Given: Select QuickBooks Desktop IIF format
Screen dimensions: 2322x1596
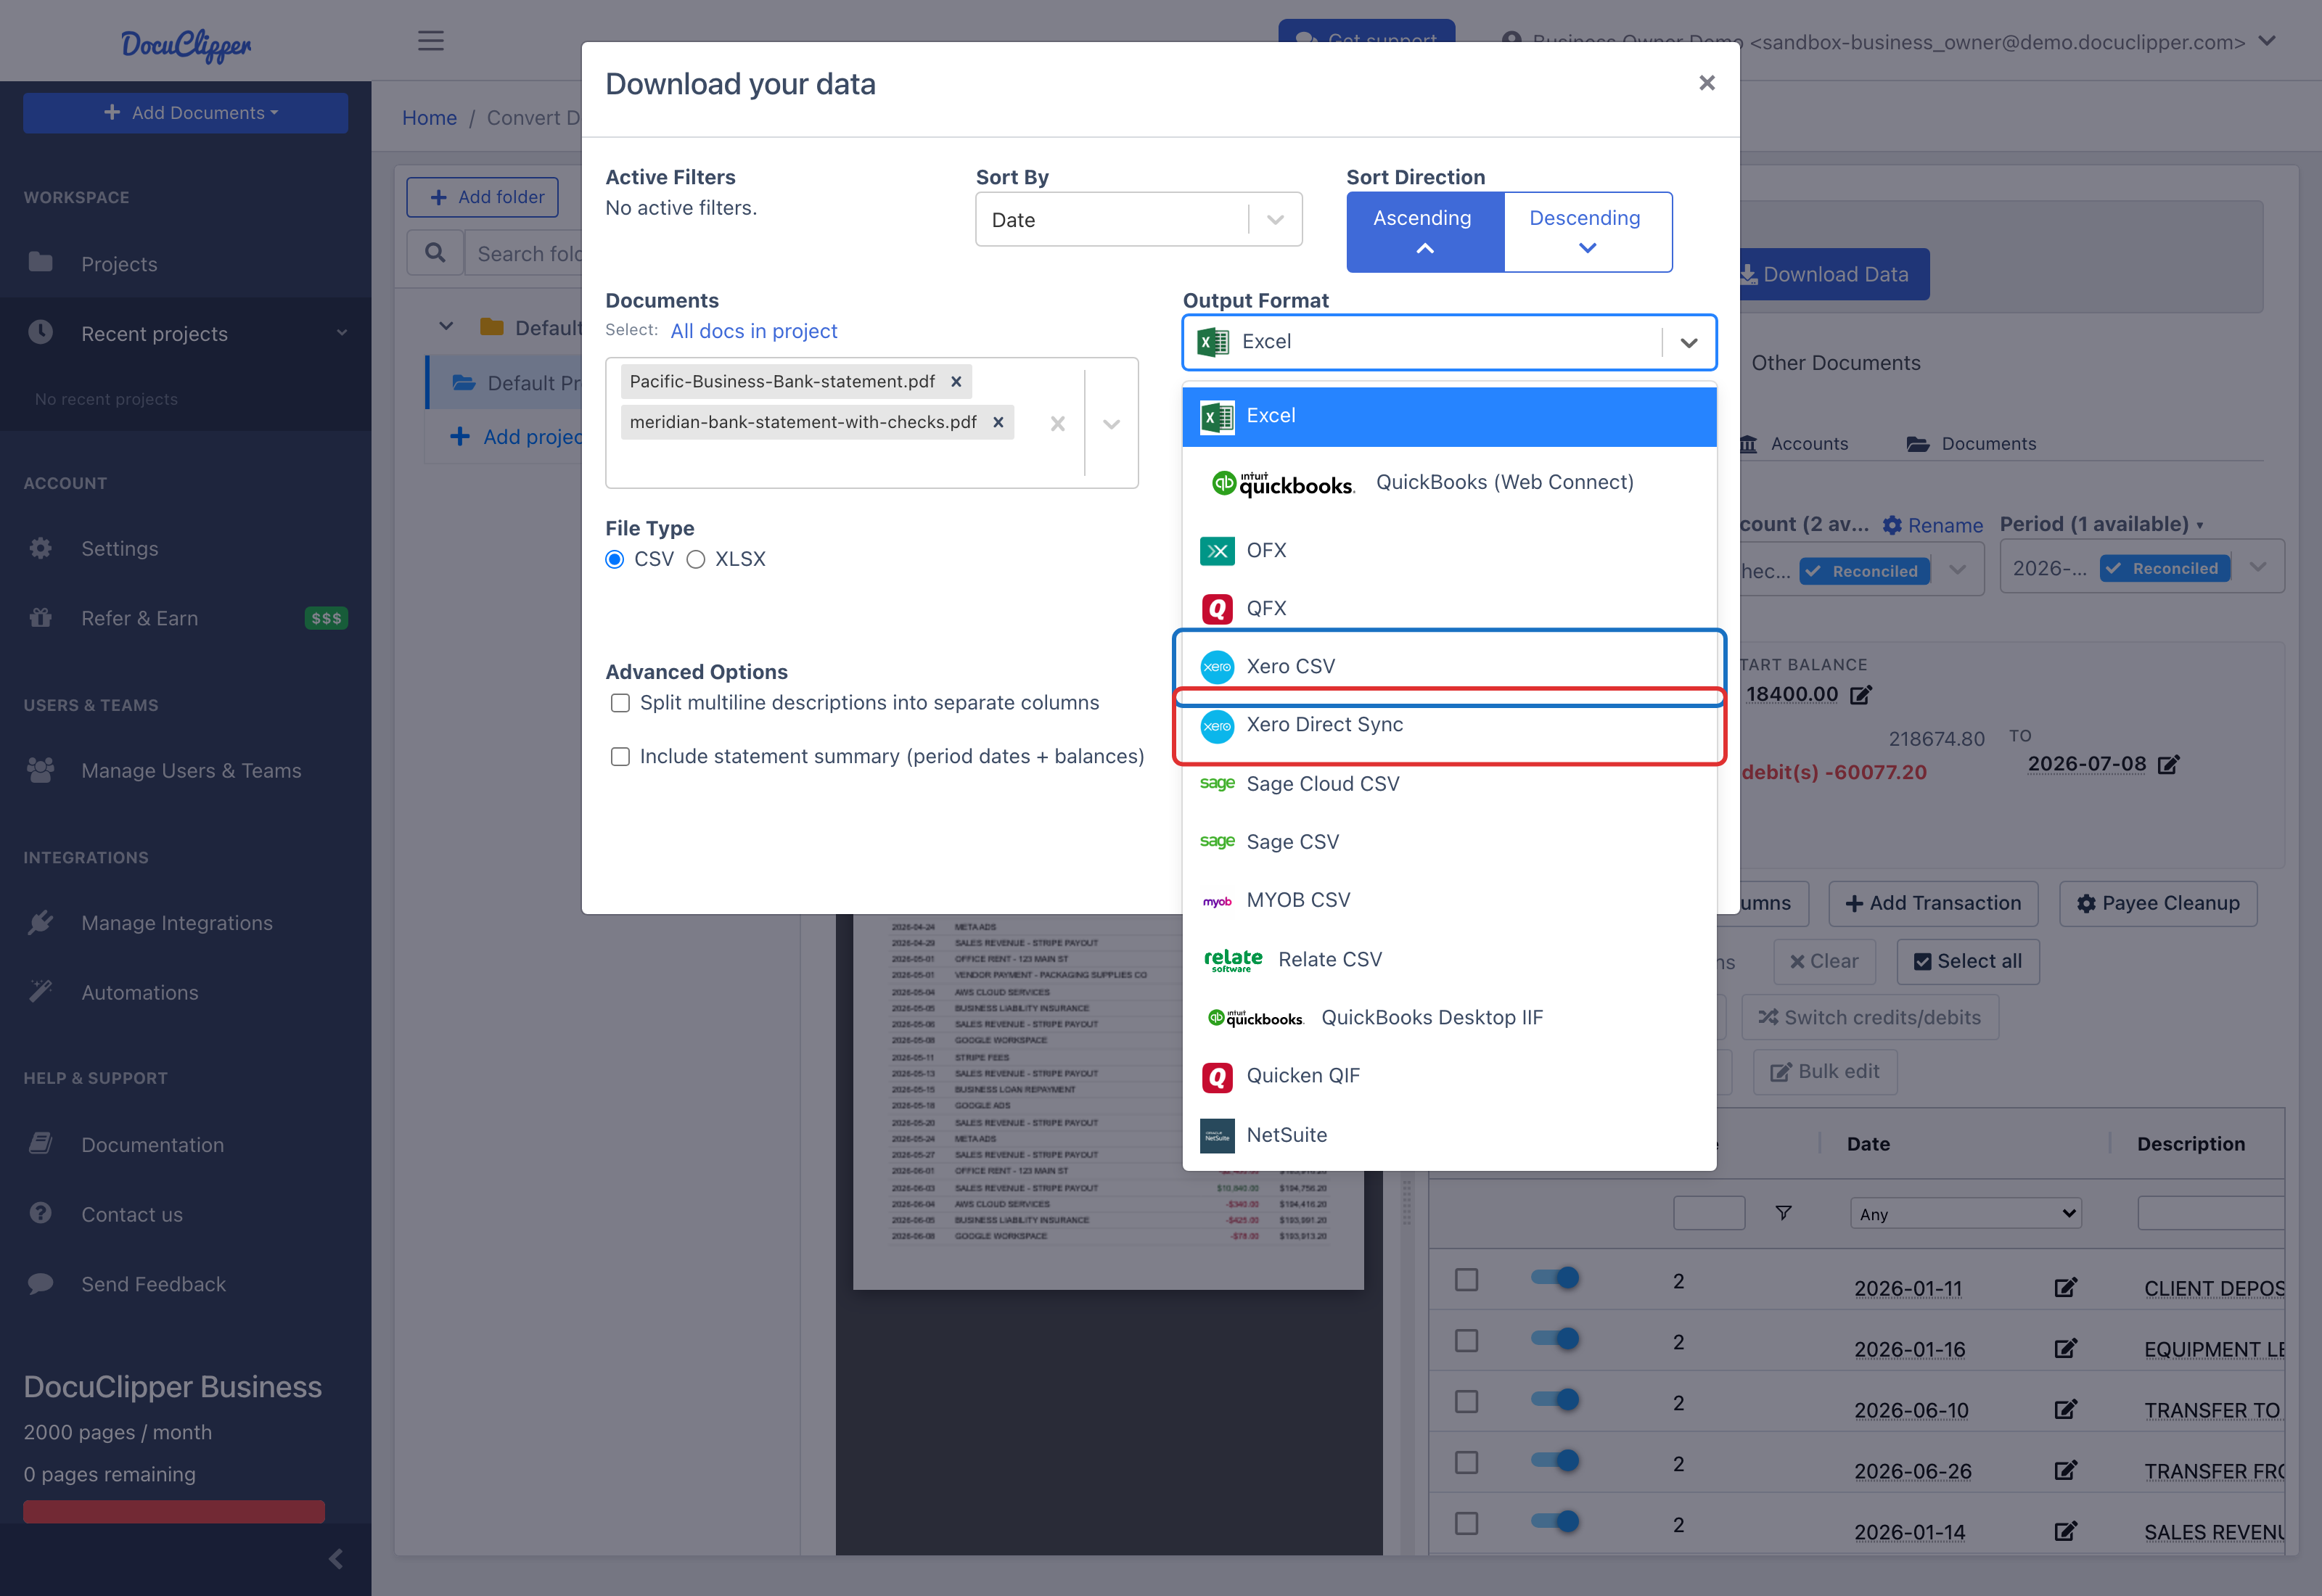Looking at the screenshot, I should coord(1448,1018).
